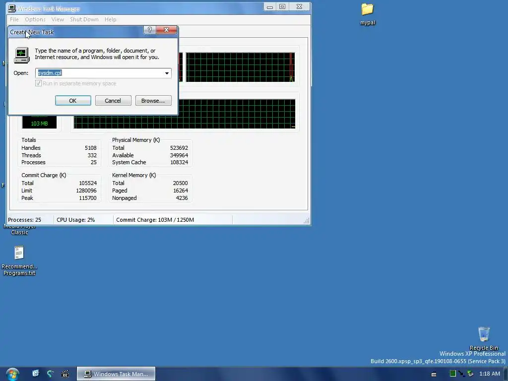Open the File menu in Task Manager

point(14,19)
